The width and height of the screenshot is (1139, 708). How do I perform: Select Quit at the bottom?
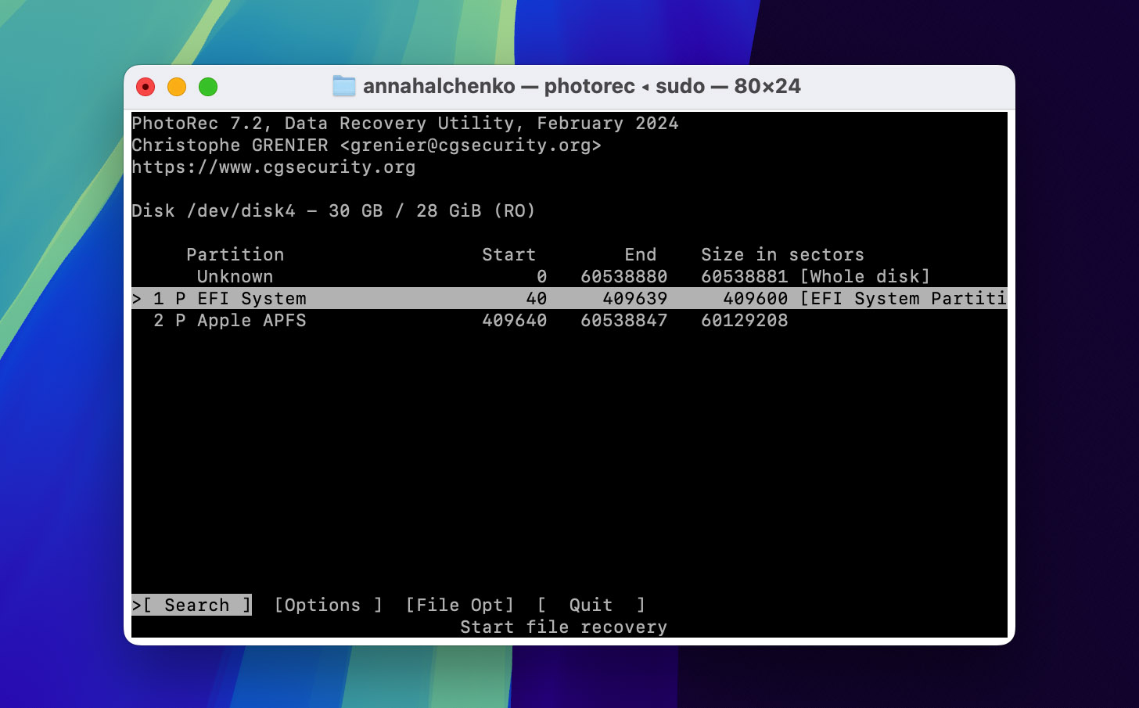point(591,605)
